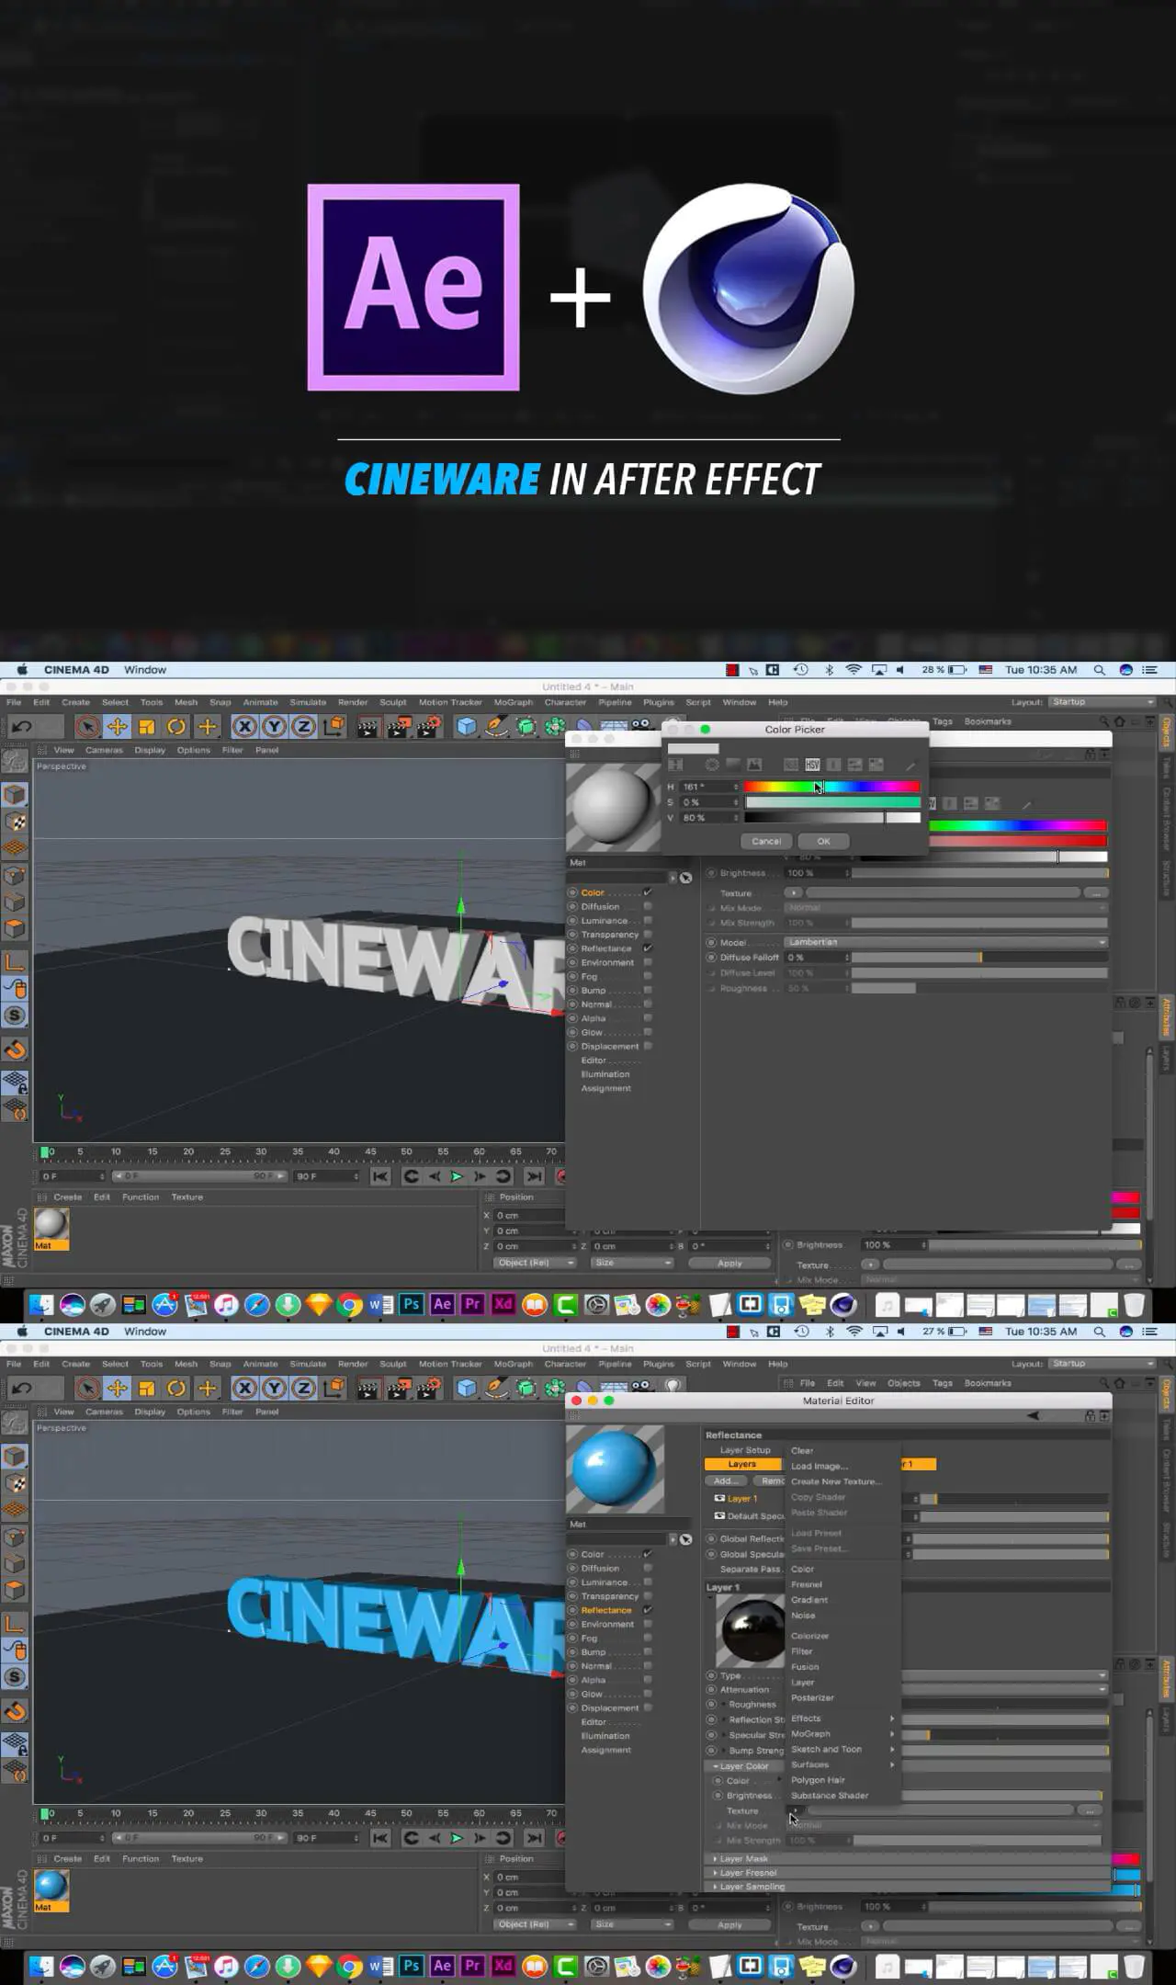The width and height of the screenshot is (1176, 1985).
Task: Select the Scale tool in the upper screenshot toolbar
Action: pos(146,727)
